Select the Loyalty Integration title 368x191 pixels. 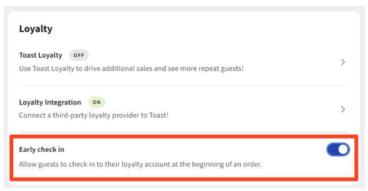pos(50,102)
